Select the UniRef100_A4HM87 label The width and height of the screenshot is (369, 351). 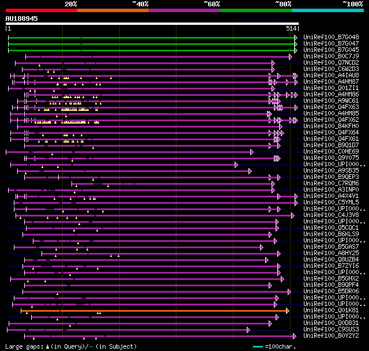pos(331,82)
